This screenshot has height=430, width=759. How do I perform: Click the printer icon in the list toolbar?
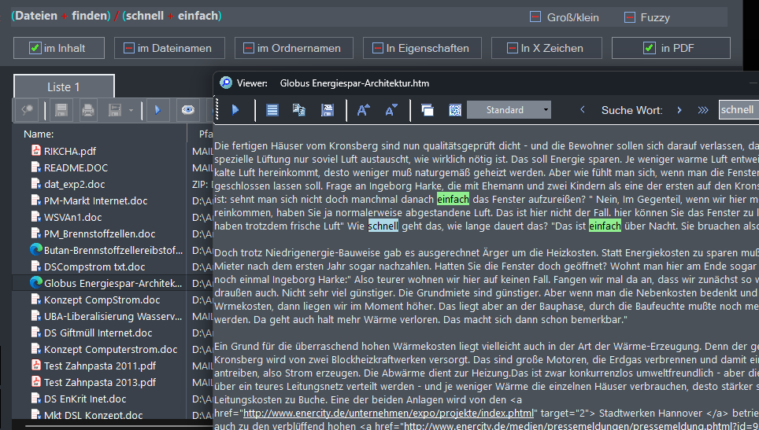point(87,110)
